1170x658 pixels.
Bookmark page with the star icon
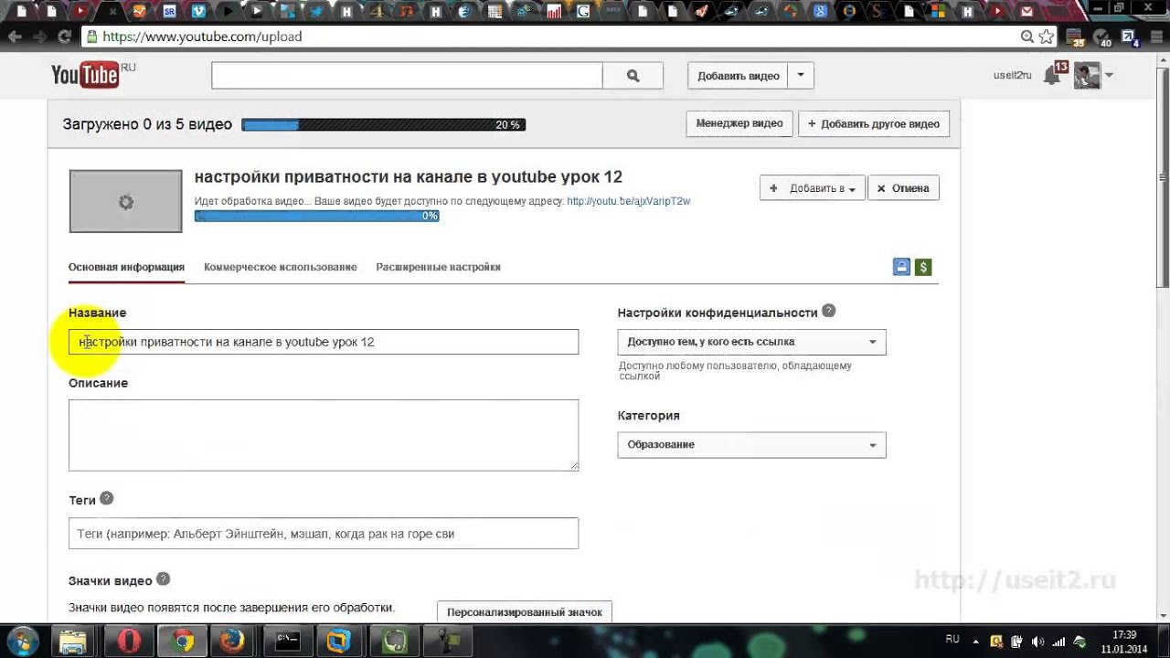(1047, 37)
